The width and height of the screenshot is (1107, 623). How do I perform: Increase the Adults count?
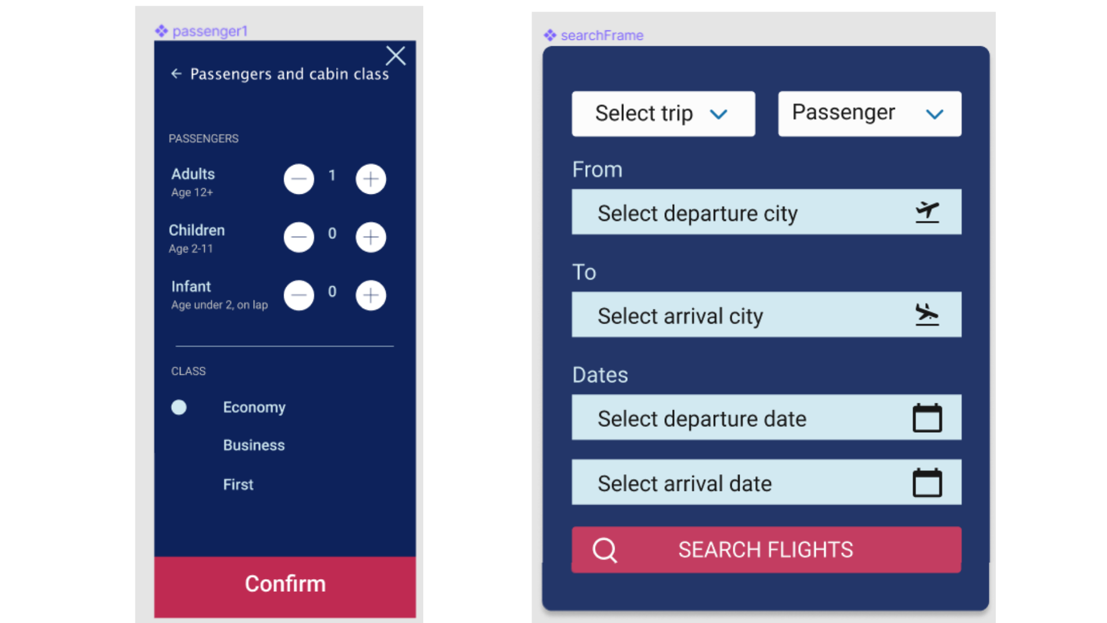(371, 179)
